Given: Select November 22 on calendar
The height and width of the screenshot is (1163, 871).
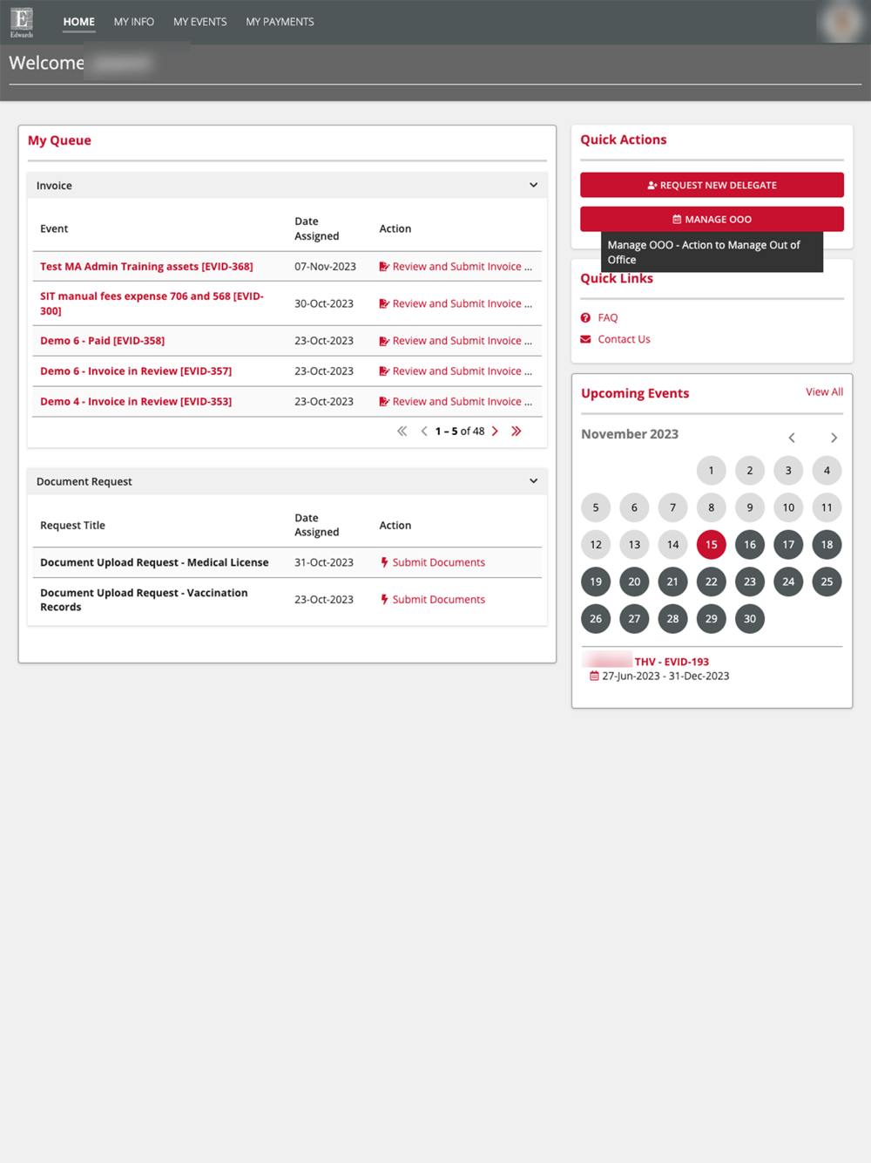Looking at the screenshot, I should (x=712, y=581).
